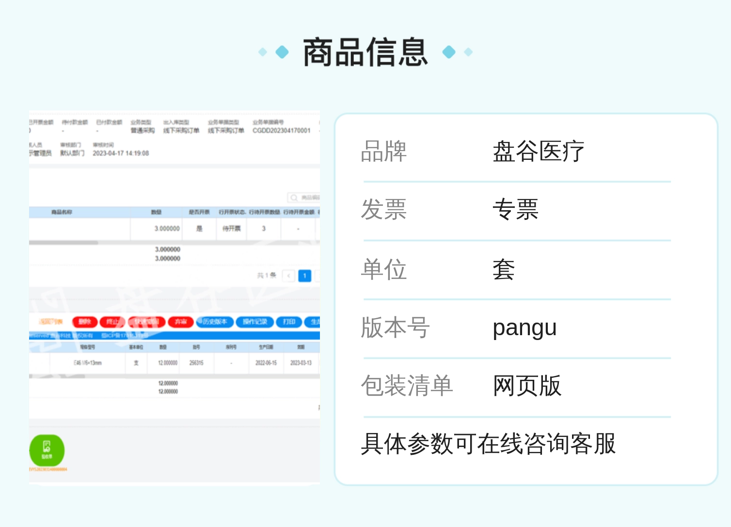The height and width of the screenshot is (527, 731).
Task: Click the green 验收单 receipt icon
Action: tap(47, 450)
